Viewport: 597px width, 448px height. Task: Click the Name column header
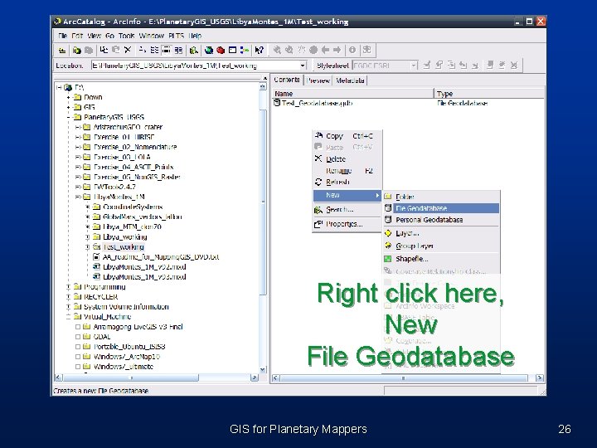click(353, 93)
